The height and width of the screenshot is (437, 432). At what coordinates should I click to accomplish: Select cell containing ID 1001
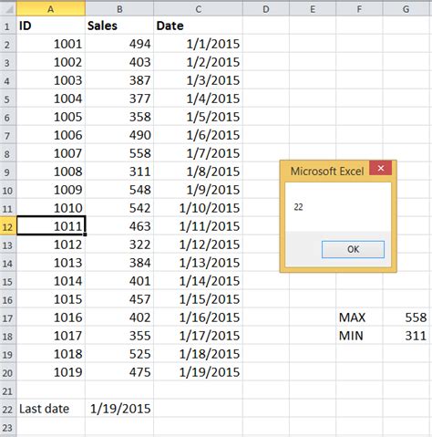pyautogui.click(x=51, y=44)
